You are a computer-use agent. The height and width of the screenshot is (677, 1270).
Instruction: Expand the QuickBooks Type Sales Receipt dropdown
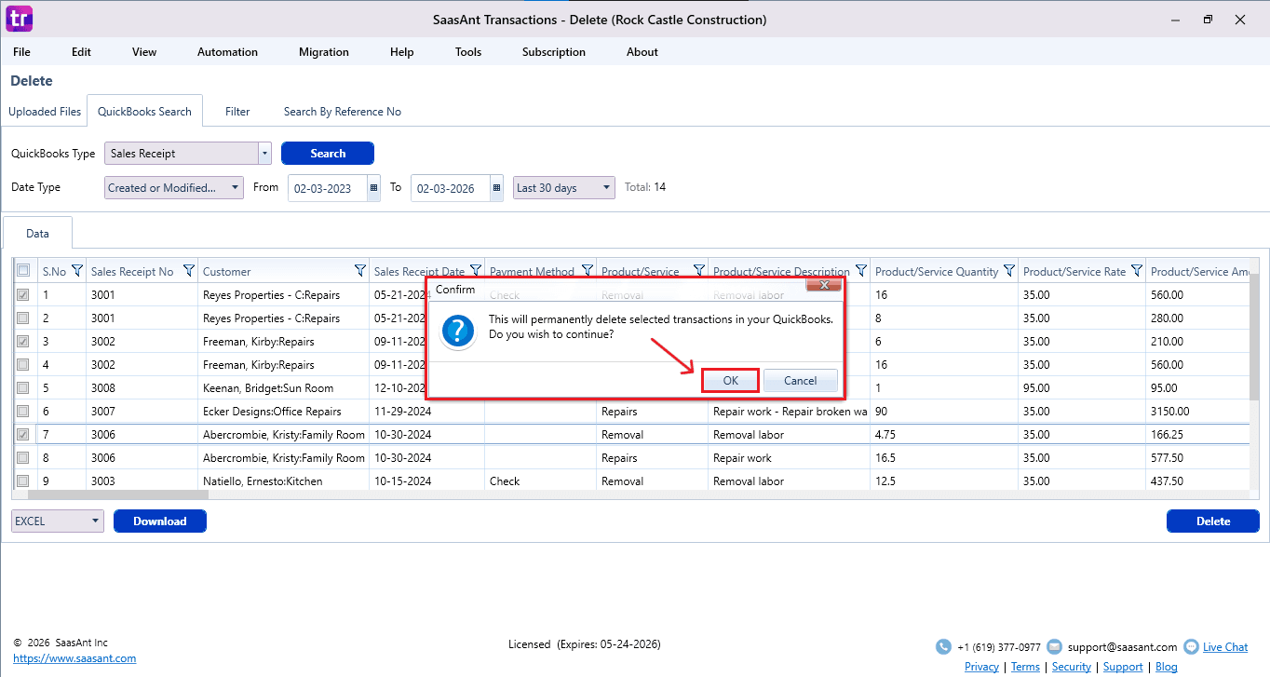click(x=264, y=154)
